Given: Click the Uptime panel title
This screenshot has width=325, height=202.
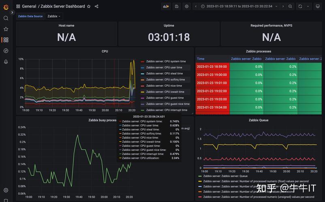Looking at the screenshot, I should click(169, 25).
